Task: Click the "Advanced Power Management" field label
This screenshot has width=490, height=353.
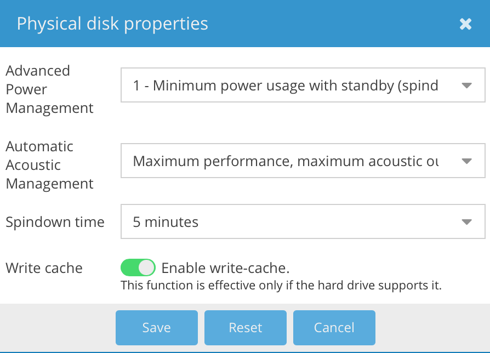Action: coord(49,89)
